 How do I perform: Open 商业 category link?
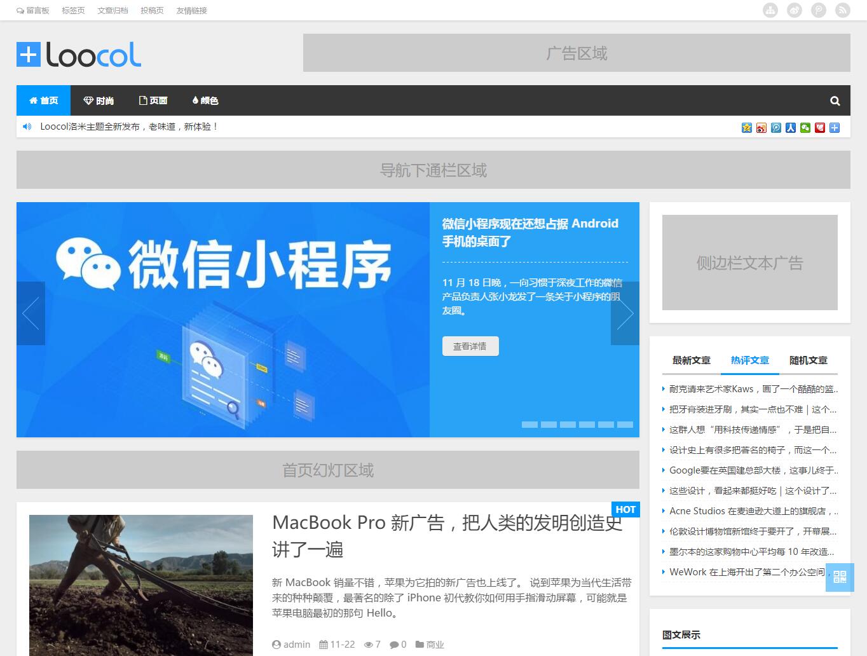(x=435, y=645)
